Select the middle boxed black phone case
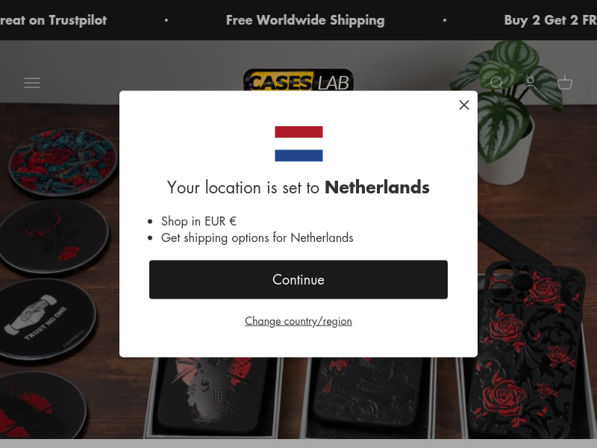The width and height of the screenshot is (597, 448). tap(367, 396)
